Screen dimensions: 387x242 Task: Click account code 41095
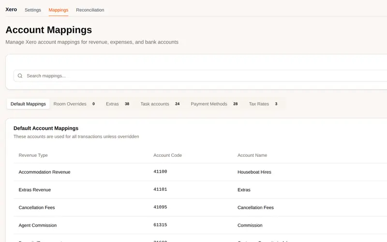click(x=160, y=207)
